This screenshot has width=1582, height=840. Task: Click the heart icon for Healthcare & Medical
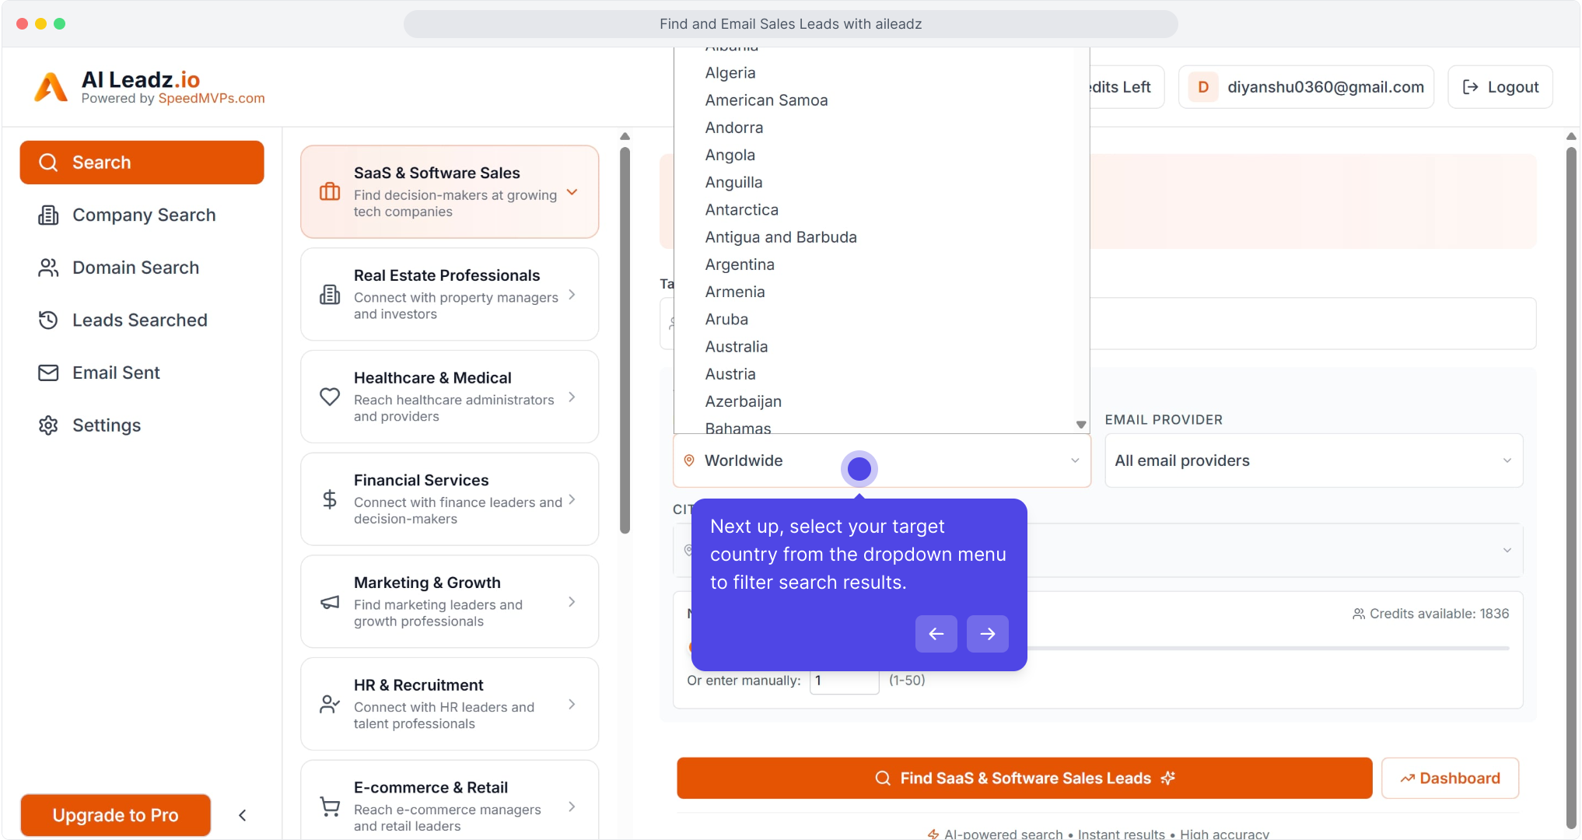tap(330, 397)
